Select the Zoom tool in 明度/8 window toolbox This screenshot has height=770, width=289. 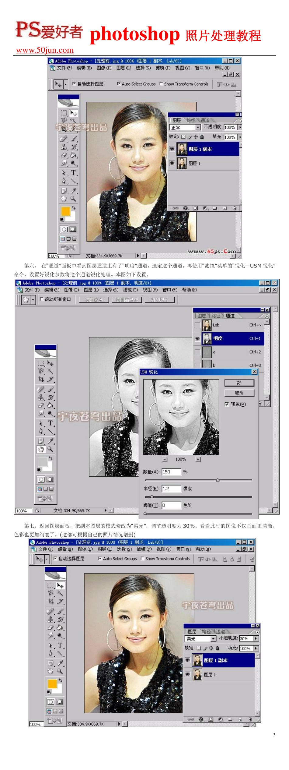pyautogui.click(x=50, y=449)
